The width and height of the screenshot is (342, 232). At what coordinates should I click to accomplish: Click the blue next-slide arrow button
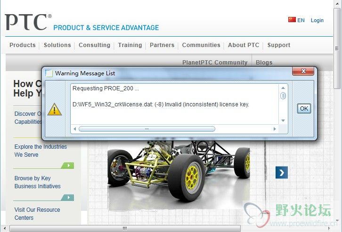click(282, 173)
